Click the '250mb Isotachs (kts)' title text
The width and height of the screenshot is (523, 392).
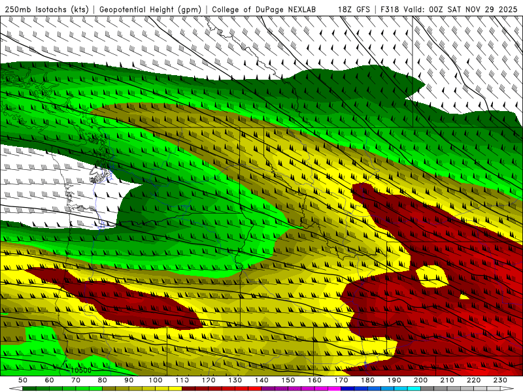46,10
